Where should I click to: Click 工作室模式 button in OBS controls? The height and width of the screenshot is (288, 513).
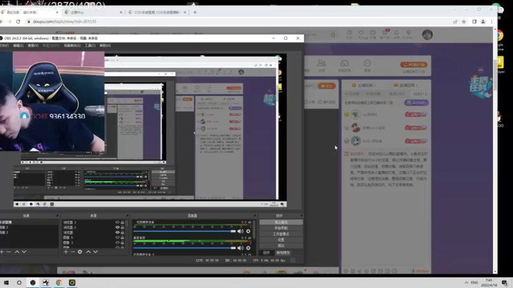[x=281, y=234]
